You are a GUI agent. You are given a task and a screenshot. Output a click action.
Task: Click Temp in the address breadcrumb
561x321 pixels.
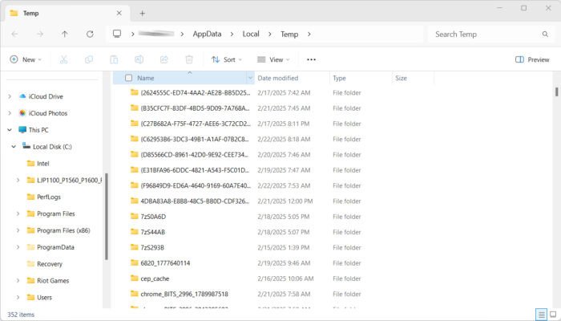[289, 34]
